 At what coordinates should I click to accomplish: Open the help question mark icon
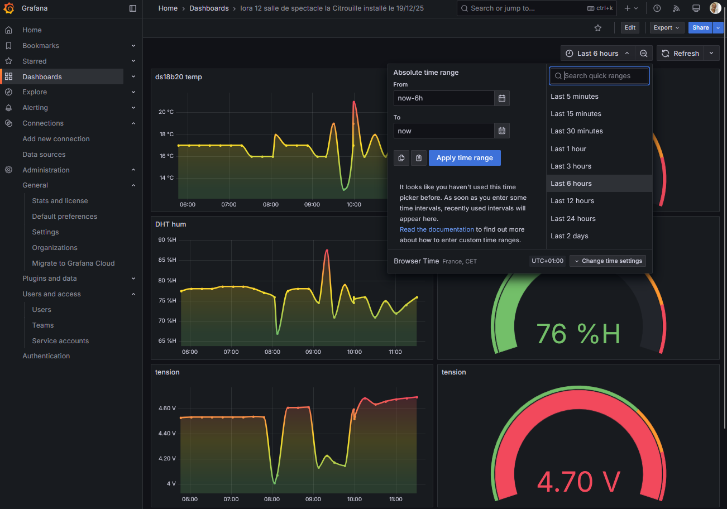coord(657,8)
